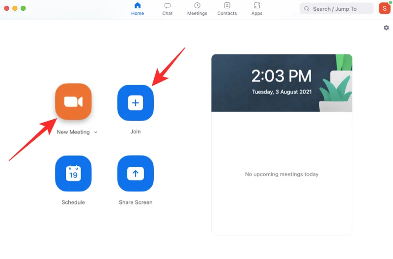Click the blue Join plus icon
This screenshot has height=259, width=393.
coord(136,103)
